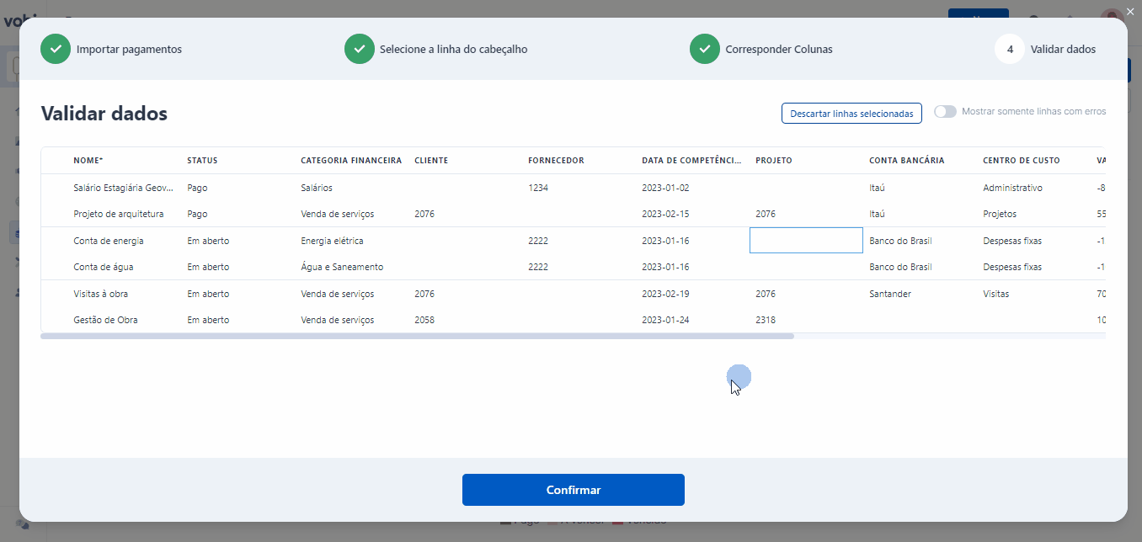
Task: Select the empty Projeto cell for Conta de energia
Action: click(805, 241)
